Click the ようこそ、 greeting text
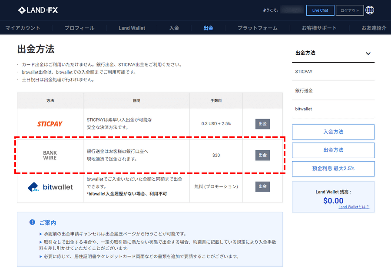The height and width of the screenshot is (275, 391). tap(270, 10)
